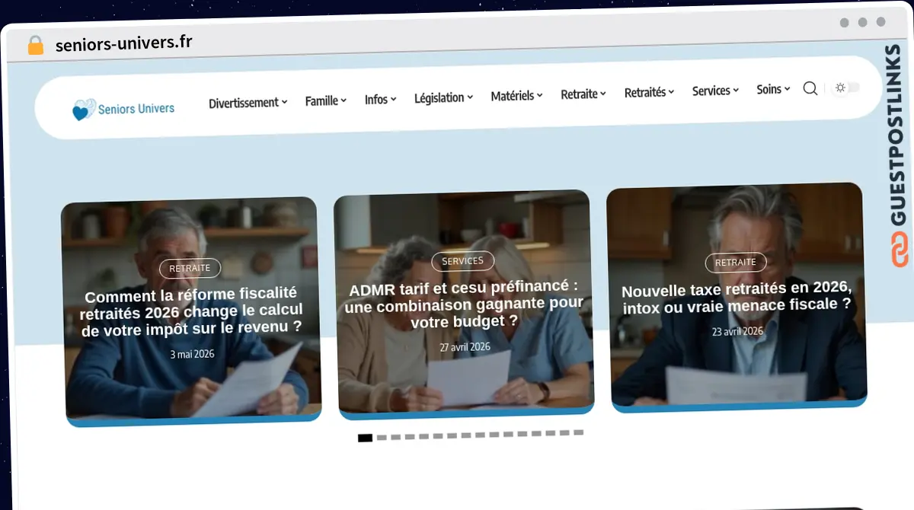This screenshot has width=914, height=510.
Task: Select the first carousel slide indicator
Action: 365,438
